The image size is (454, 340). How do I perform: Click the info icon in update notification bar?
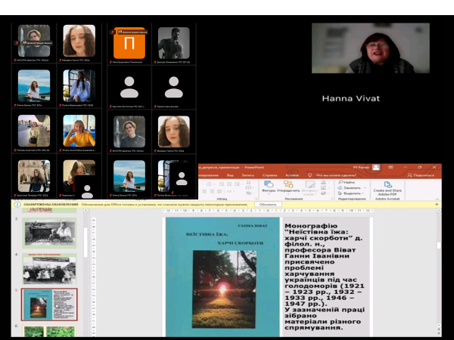[17, 204]
